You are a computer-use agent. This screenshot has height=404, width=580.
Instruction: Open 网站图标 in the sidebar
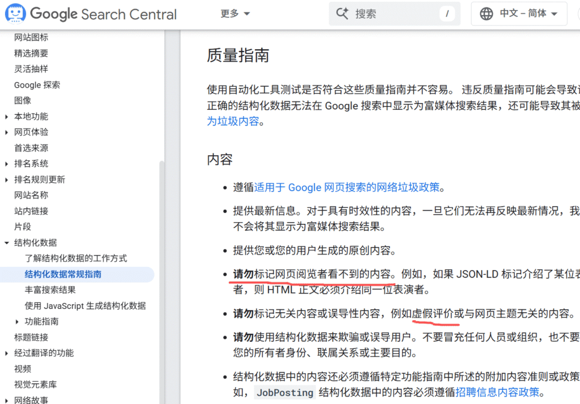[x=31, y=37]
